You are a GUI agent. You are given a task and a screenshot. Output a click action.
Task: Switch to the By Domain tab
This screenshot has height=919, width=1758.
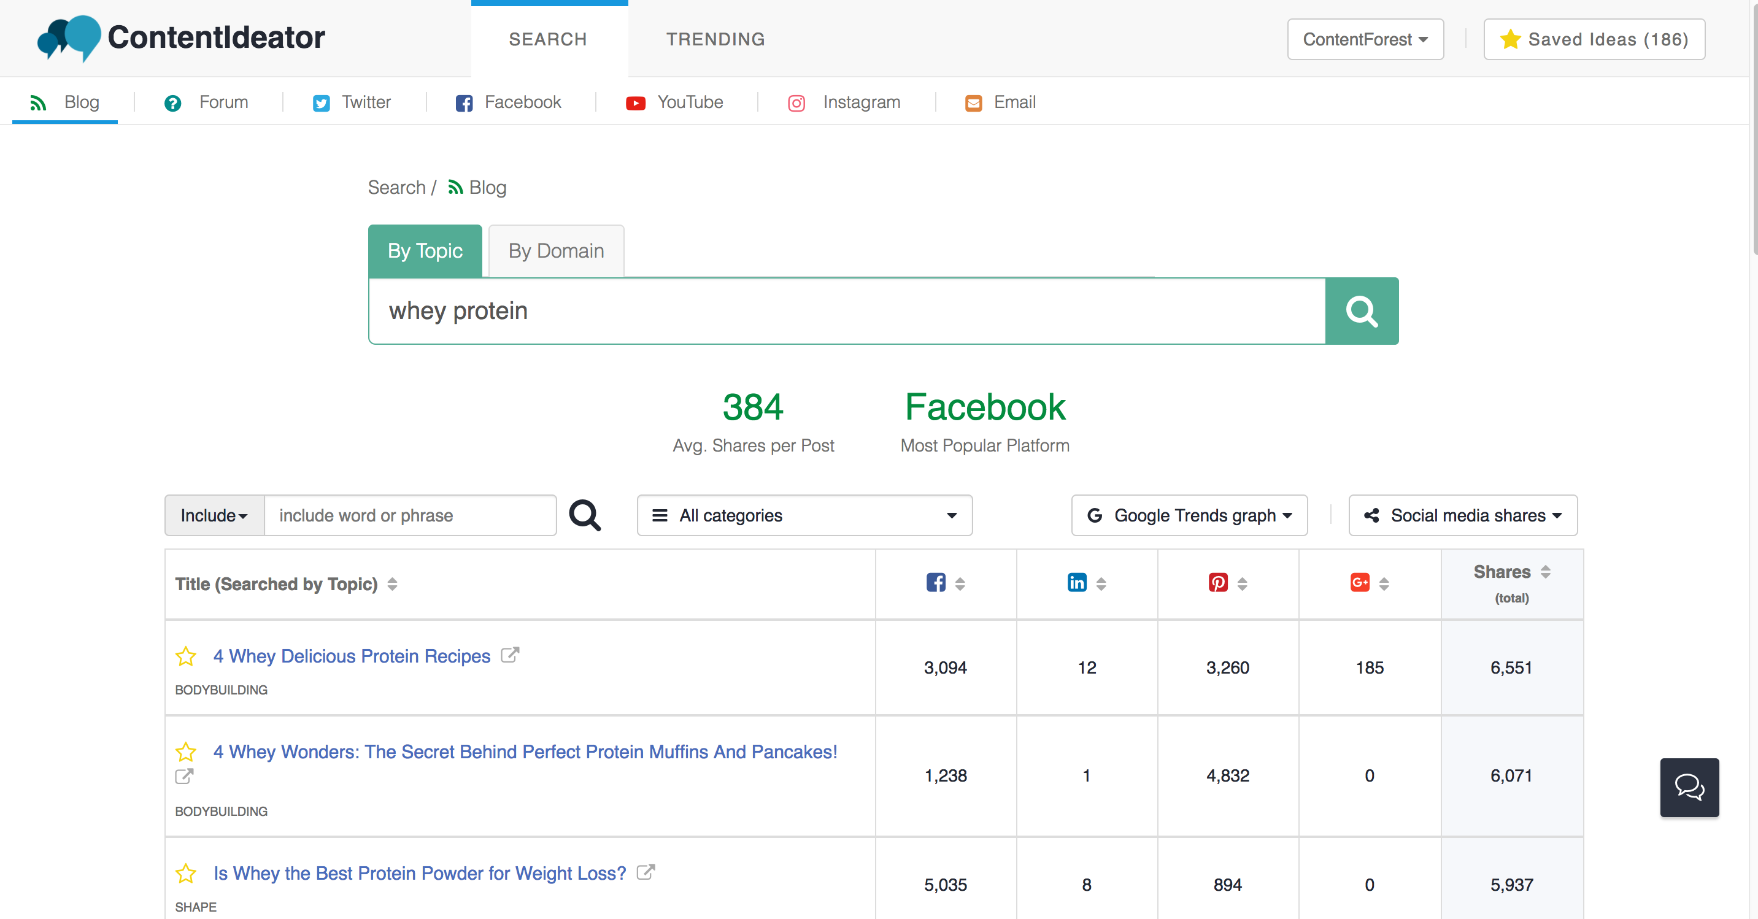555,251
